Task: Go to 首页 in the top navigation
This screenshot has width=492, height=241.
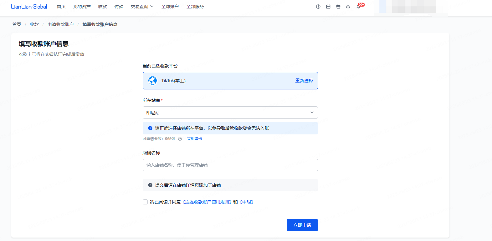Action: point(61,7)
